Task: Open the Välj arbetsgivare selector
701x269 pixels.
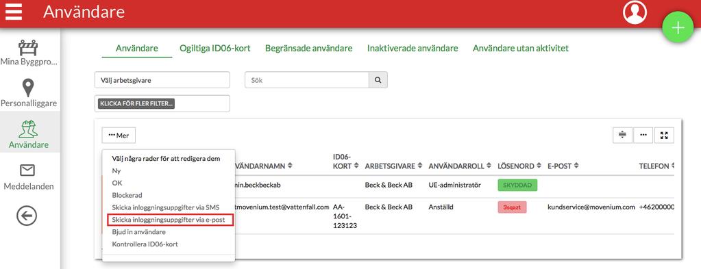Action: 162,80
